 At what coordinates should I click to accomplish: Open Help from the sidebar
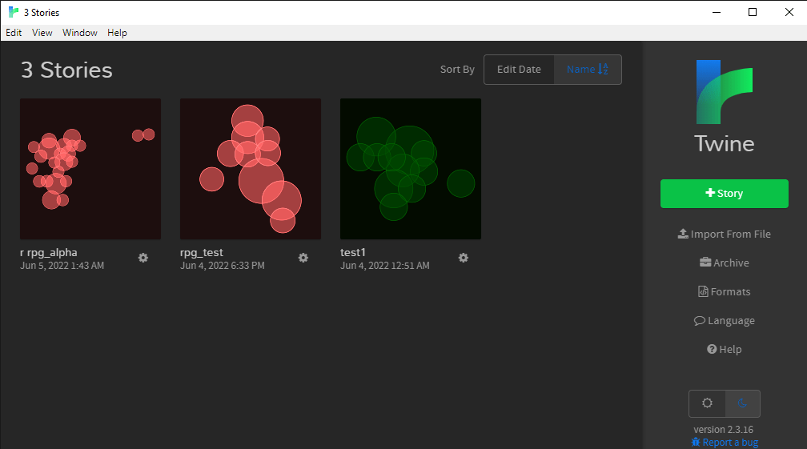tap(724, 350)
